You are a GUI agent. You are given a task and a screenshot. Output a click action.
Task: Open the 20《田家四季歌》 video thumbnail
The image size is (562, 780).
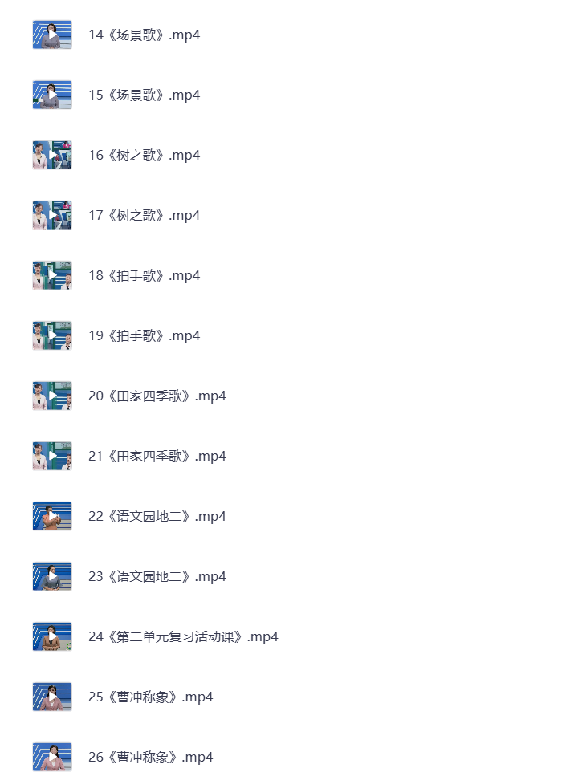coord(52,396)
